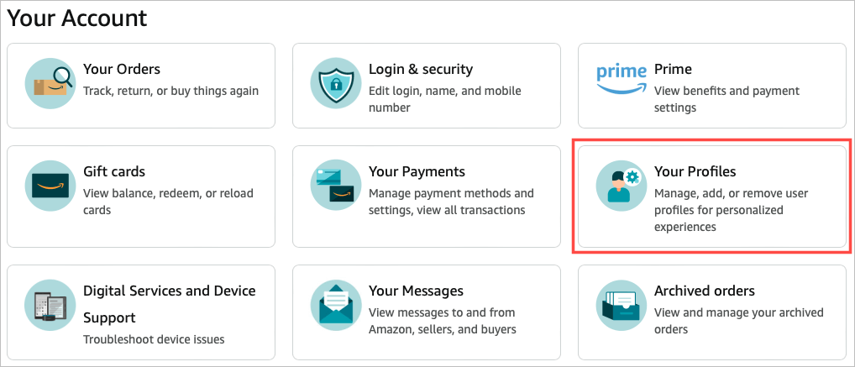Open the Your Messages title
The image size is (855, 367).
point(416,291)
